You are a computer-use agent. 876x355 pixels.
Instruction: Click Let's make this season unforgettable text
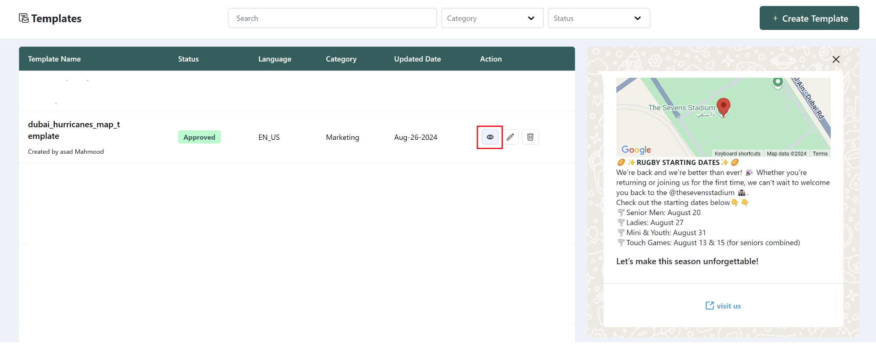[687, 261]
